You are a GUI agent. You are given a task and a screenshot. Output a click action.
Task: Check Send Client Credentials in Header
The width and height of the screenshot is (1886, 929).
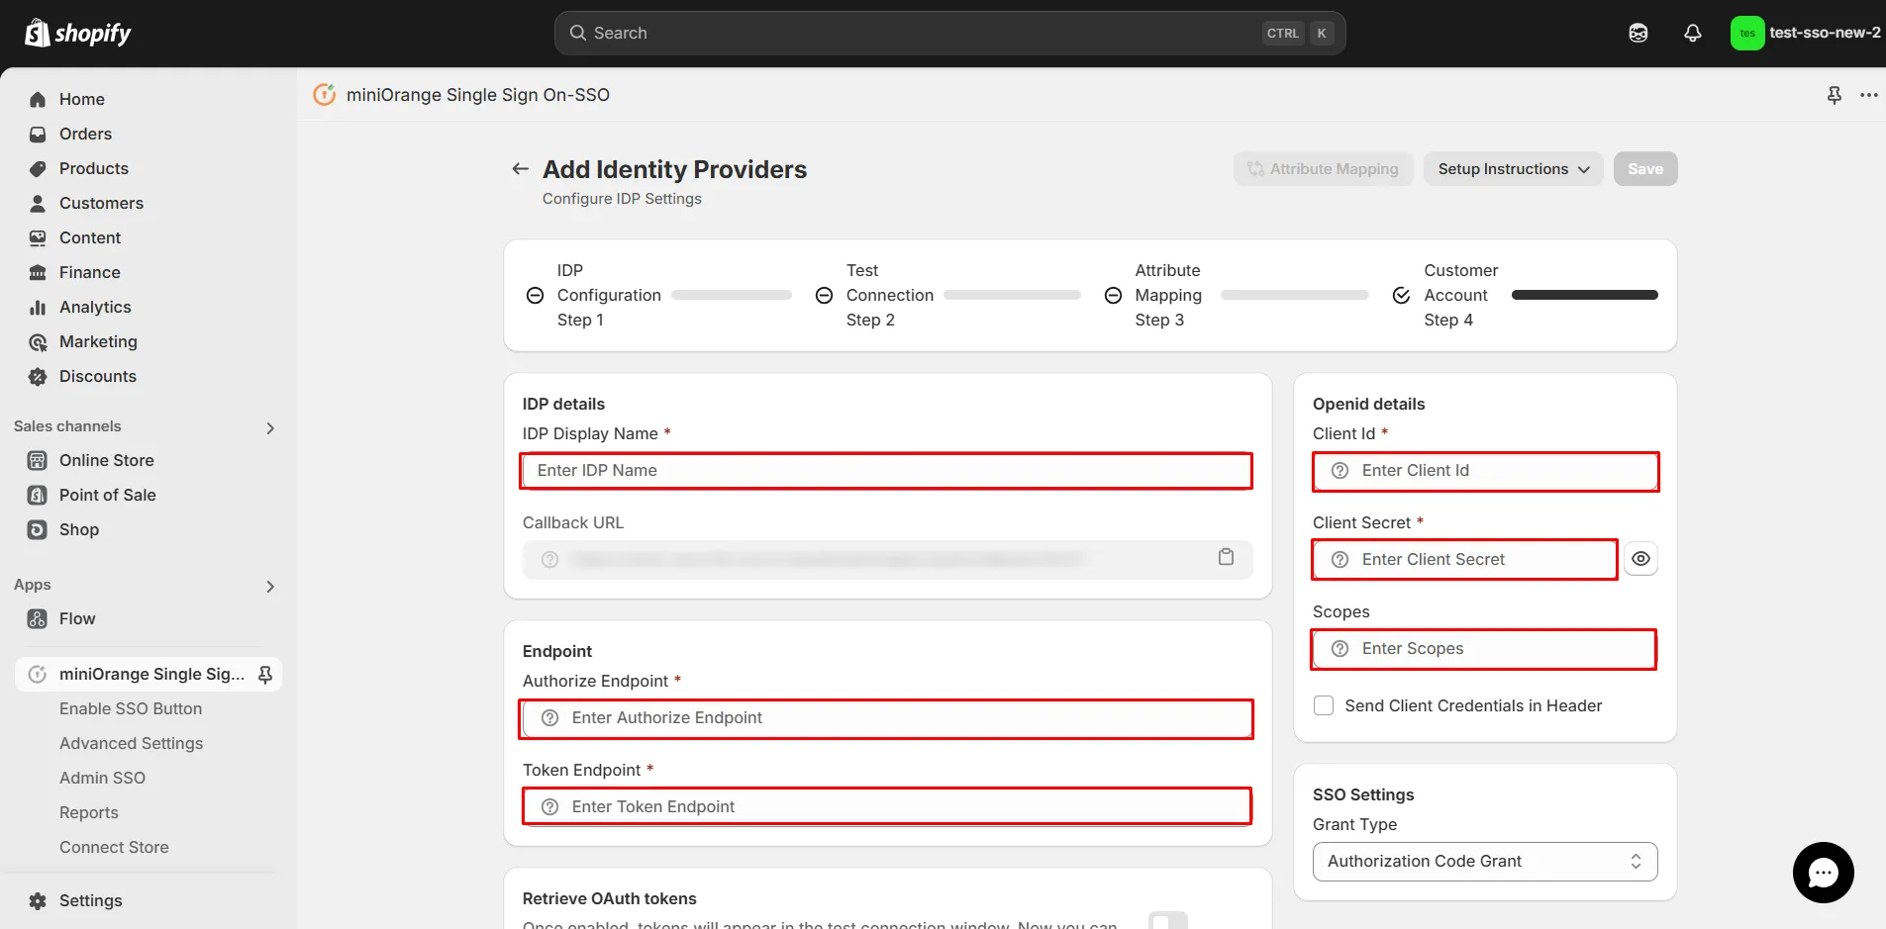[x=1324, y=705]
